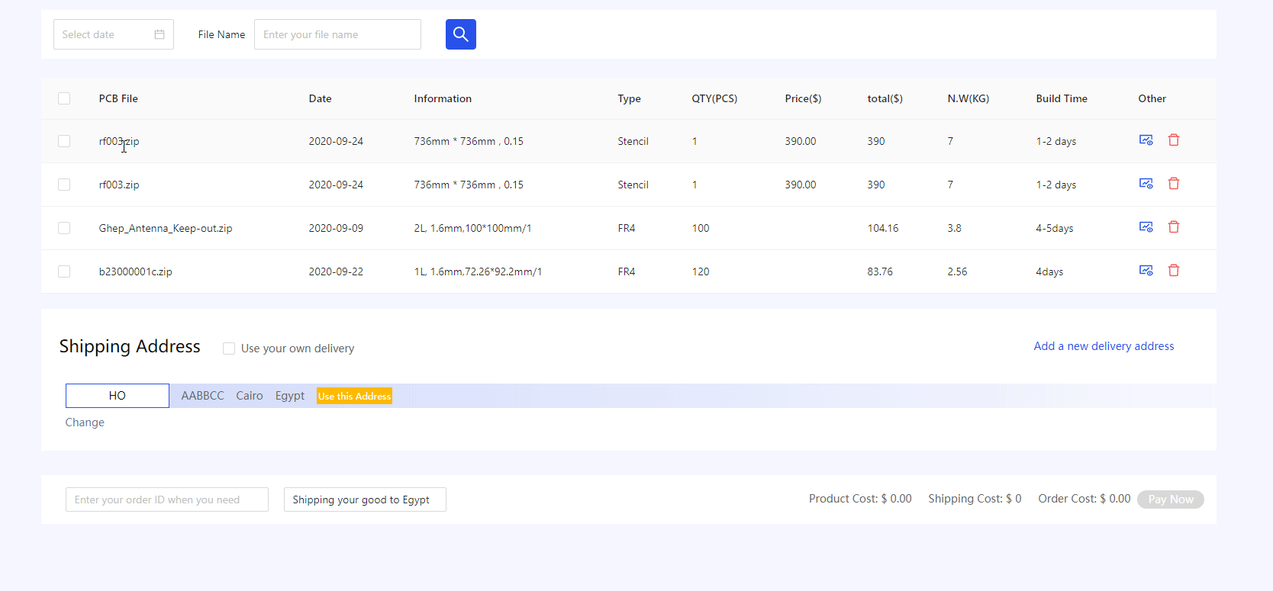Click the blue search magnifier button

point(460,34)
